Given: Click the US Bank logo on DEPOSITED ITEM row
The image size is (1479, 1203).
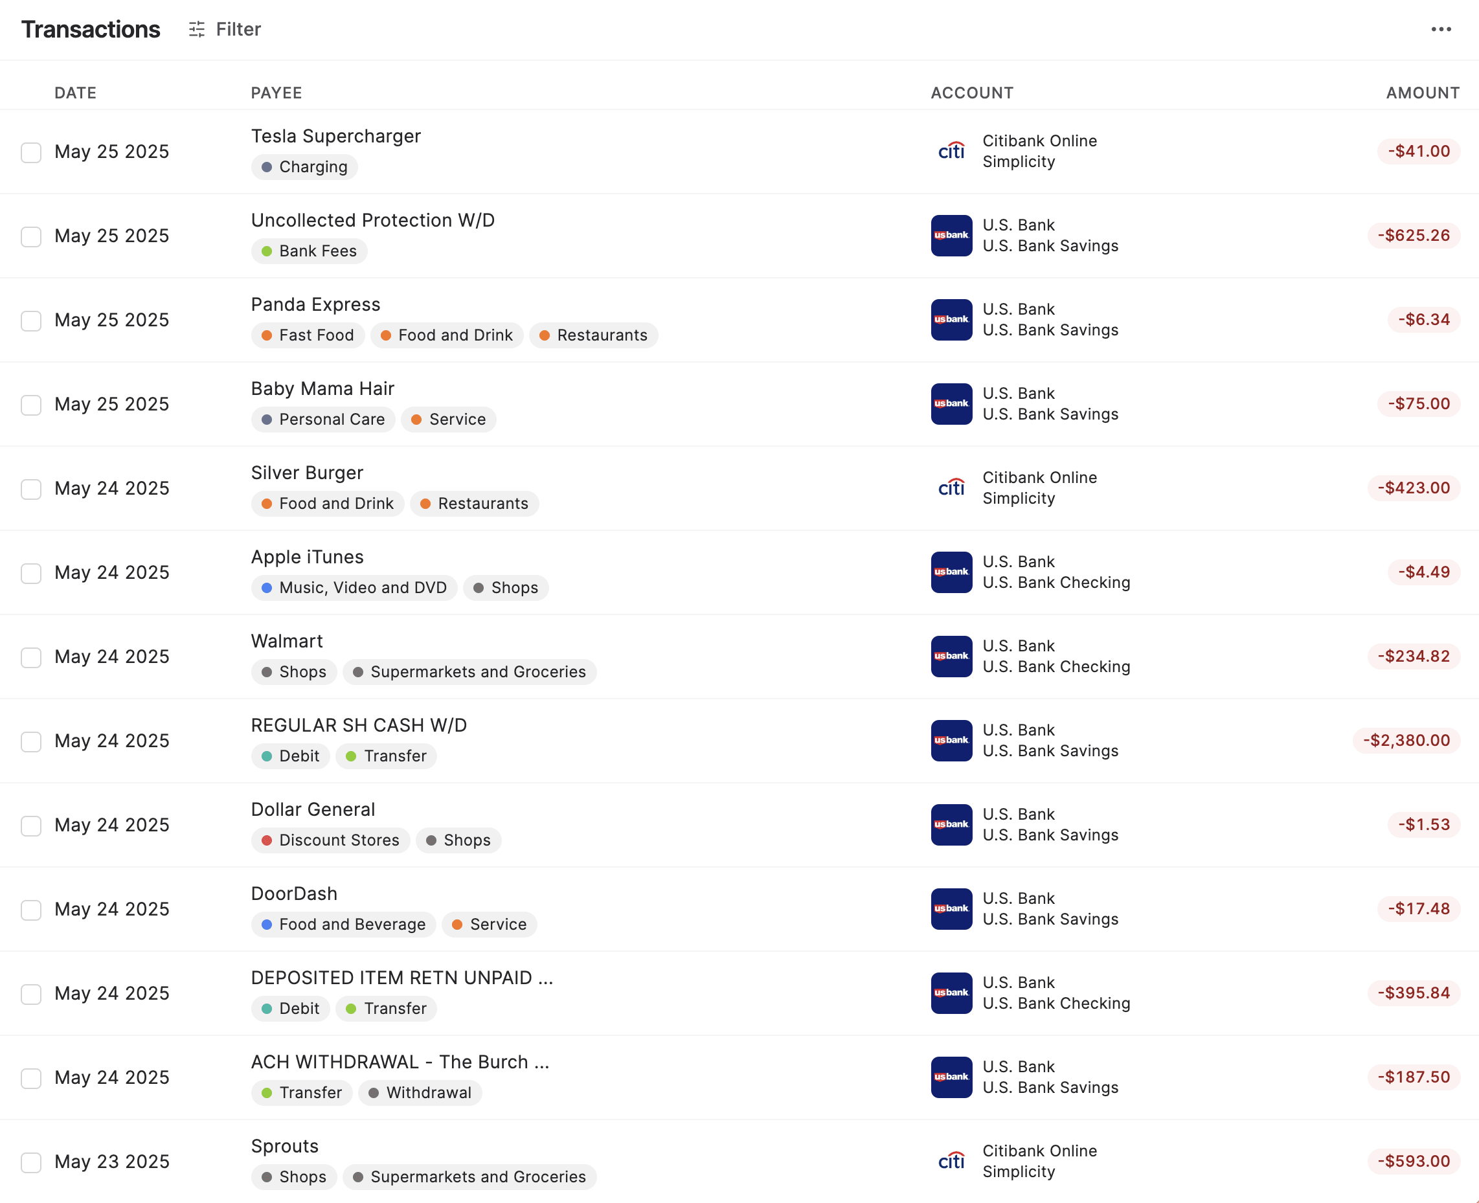Looking at the screenshot, I should click(x=951, y=993).
